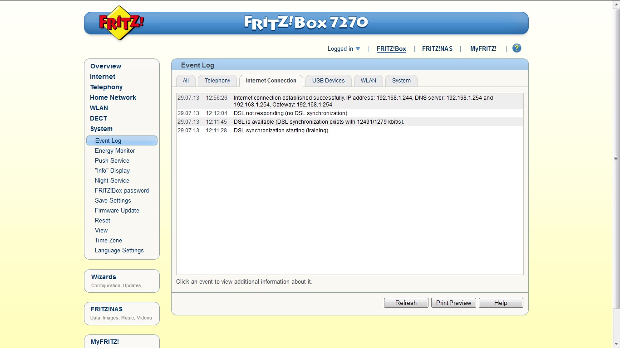Click the 12:11:28 timestamp
This screenshot has height=348, width=620.
click(217, 130)
